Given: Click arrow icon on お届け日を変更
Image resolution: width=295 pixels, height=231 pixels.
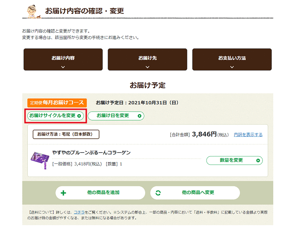Looking at the screenshot, I should pos(139,115).
